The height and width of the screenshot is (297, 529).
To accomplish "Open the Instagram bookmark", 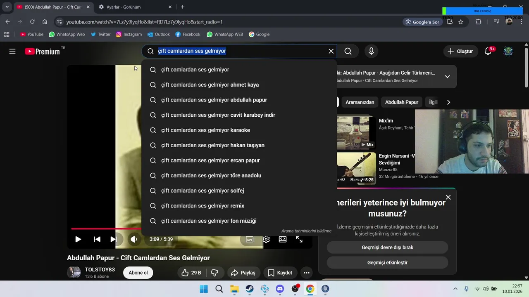I will (129, 34).
